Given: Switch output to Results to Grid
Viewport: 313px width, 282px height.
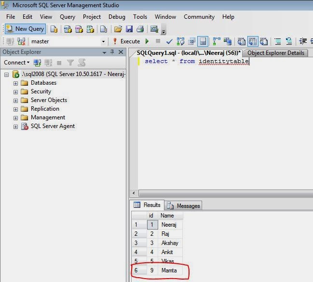Looking at the screenshot, I should pyautogui.click(x=253, y=41).
